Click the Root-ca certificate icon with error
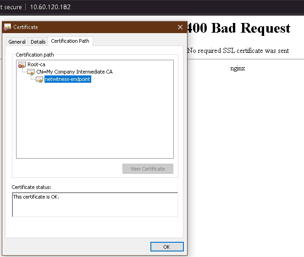The height and width of the screenshot is (257, 304). click(22, 65)
